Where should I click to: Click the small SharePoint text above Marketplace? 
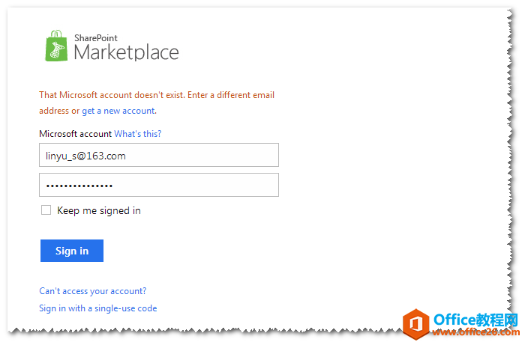point(96,38)
